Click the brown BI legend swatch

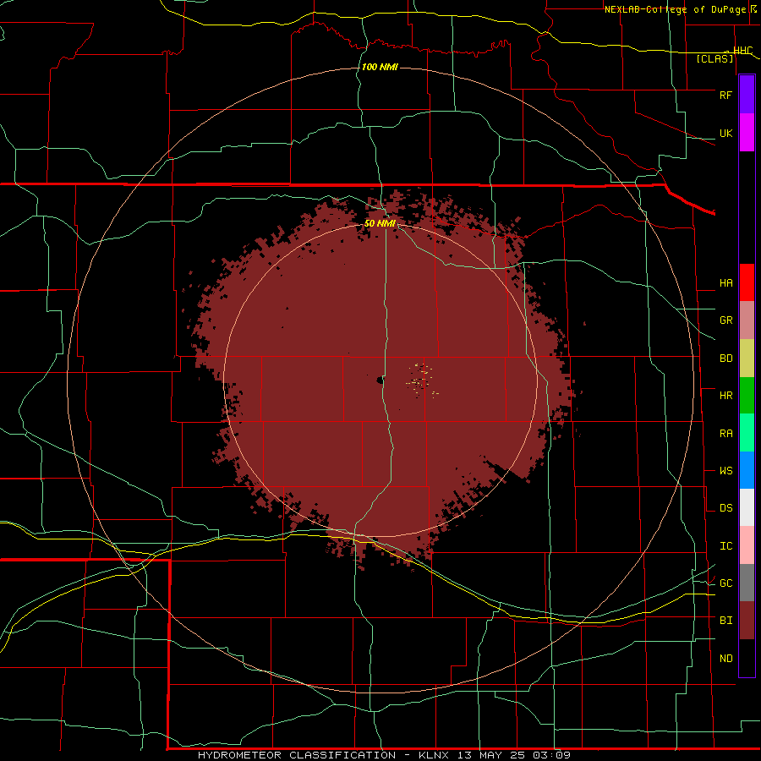point(747,621)
